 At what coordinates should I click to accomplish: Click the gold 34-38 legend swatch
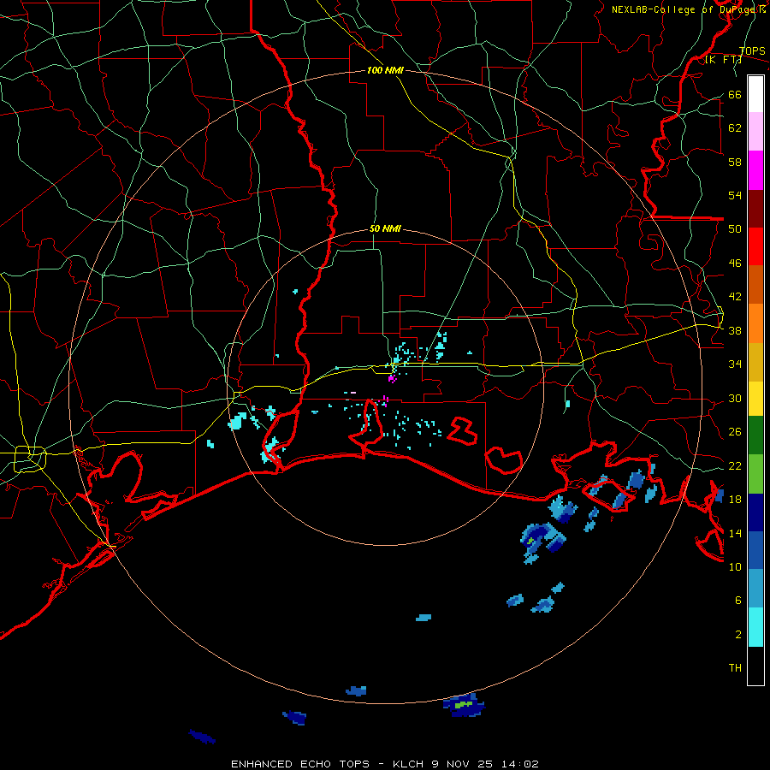(755, 362)
